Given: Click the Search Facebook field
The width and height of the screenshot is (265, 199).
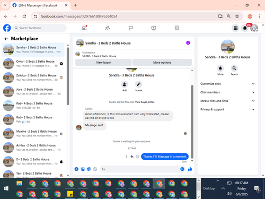Looking at the screenshot, I should tap(40, 28).
